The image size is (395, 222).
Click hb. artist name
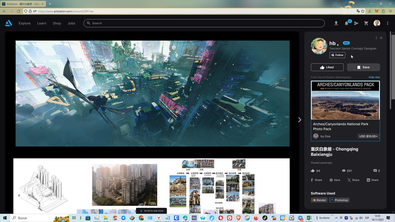[x=334, y=43]
